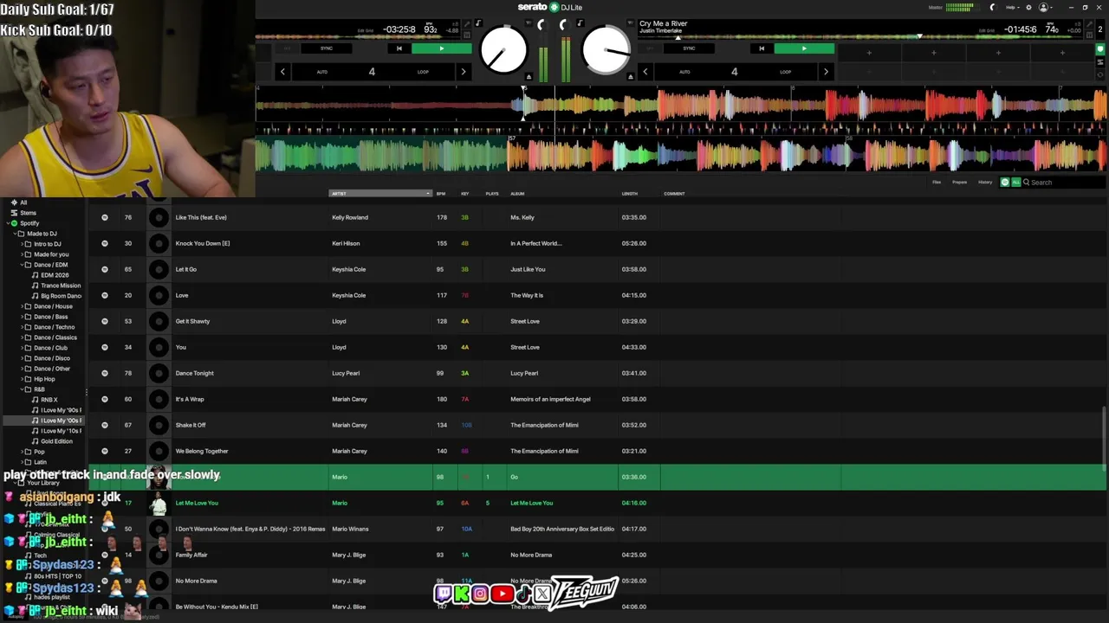The image size is (1109, 623).
Task: Click the right deck eject icon
Action: (x=631, y=77)
